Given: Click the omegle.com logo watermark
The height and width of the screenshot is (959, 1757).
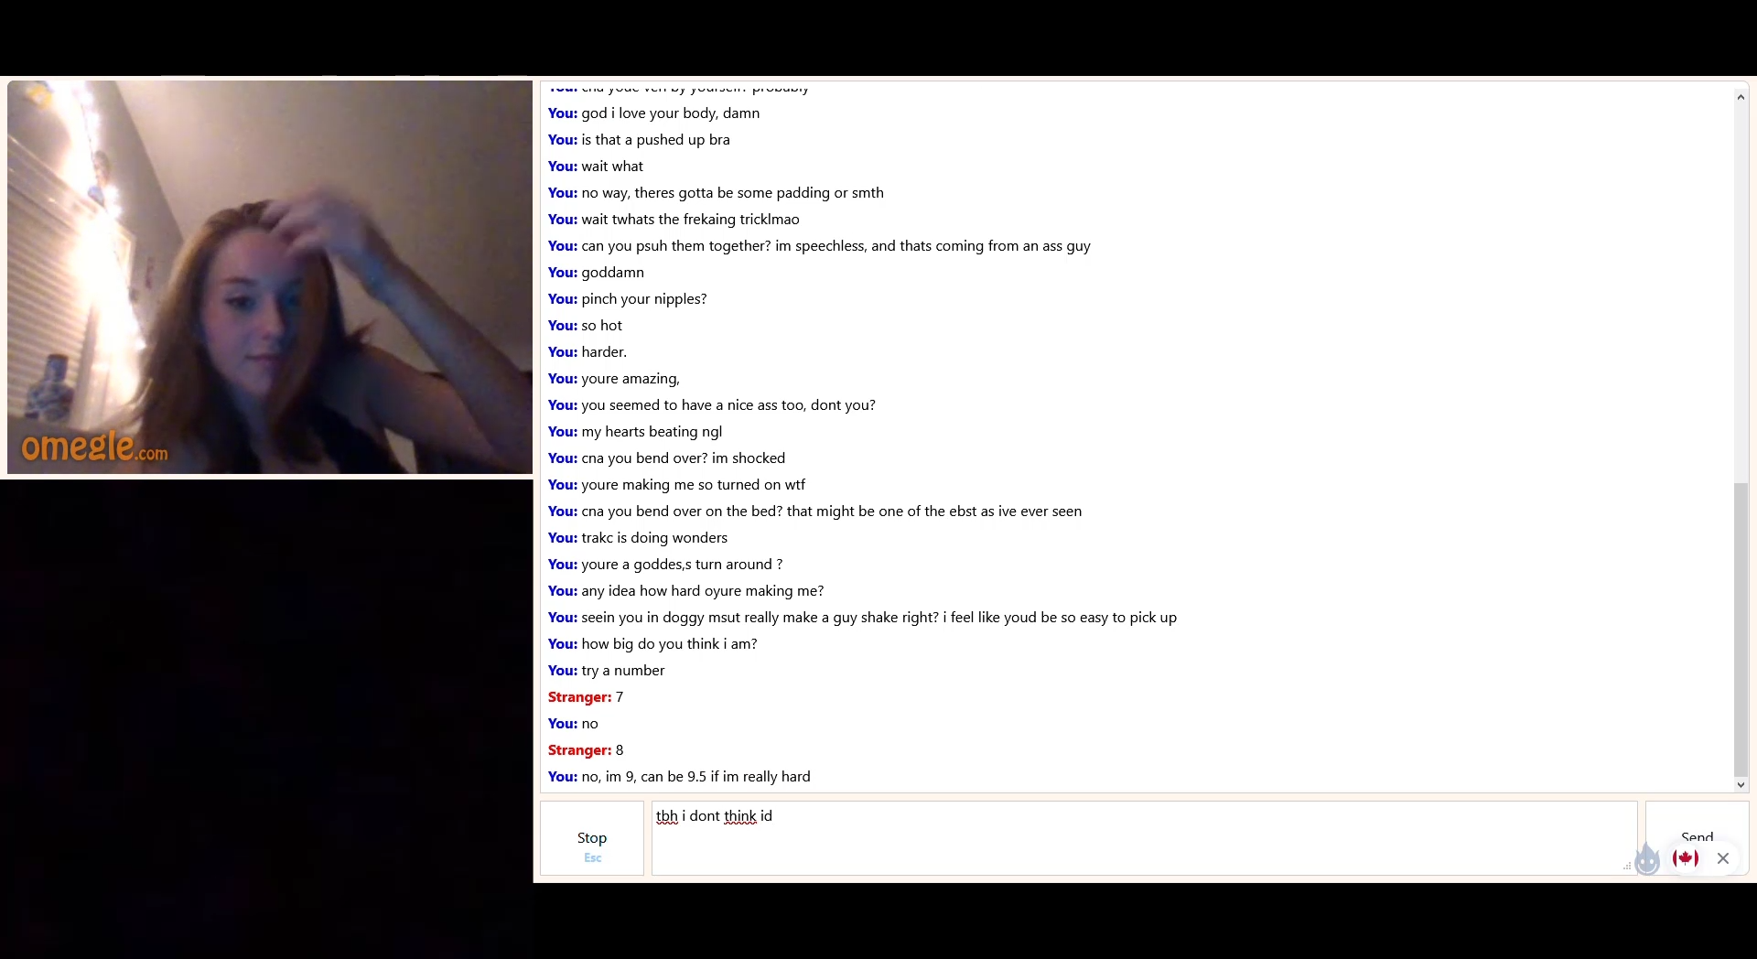Looking at the screenshot, I should [x=94, y=447].
